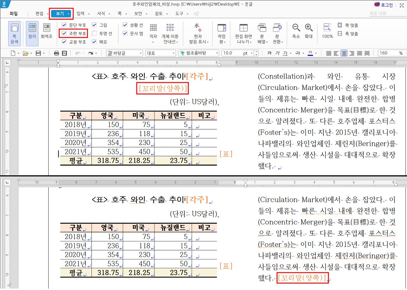The image size is (407, 290).
Task: Open the 도구 menu
Action: (x=179, y=14)
